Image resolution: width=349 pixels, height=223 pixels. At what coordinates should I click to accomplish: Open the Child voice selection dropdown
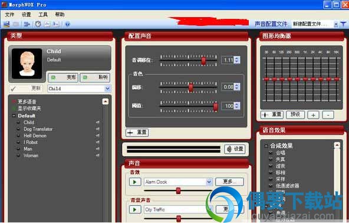tap(107, 88)
